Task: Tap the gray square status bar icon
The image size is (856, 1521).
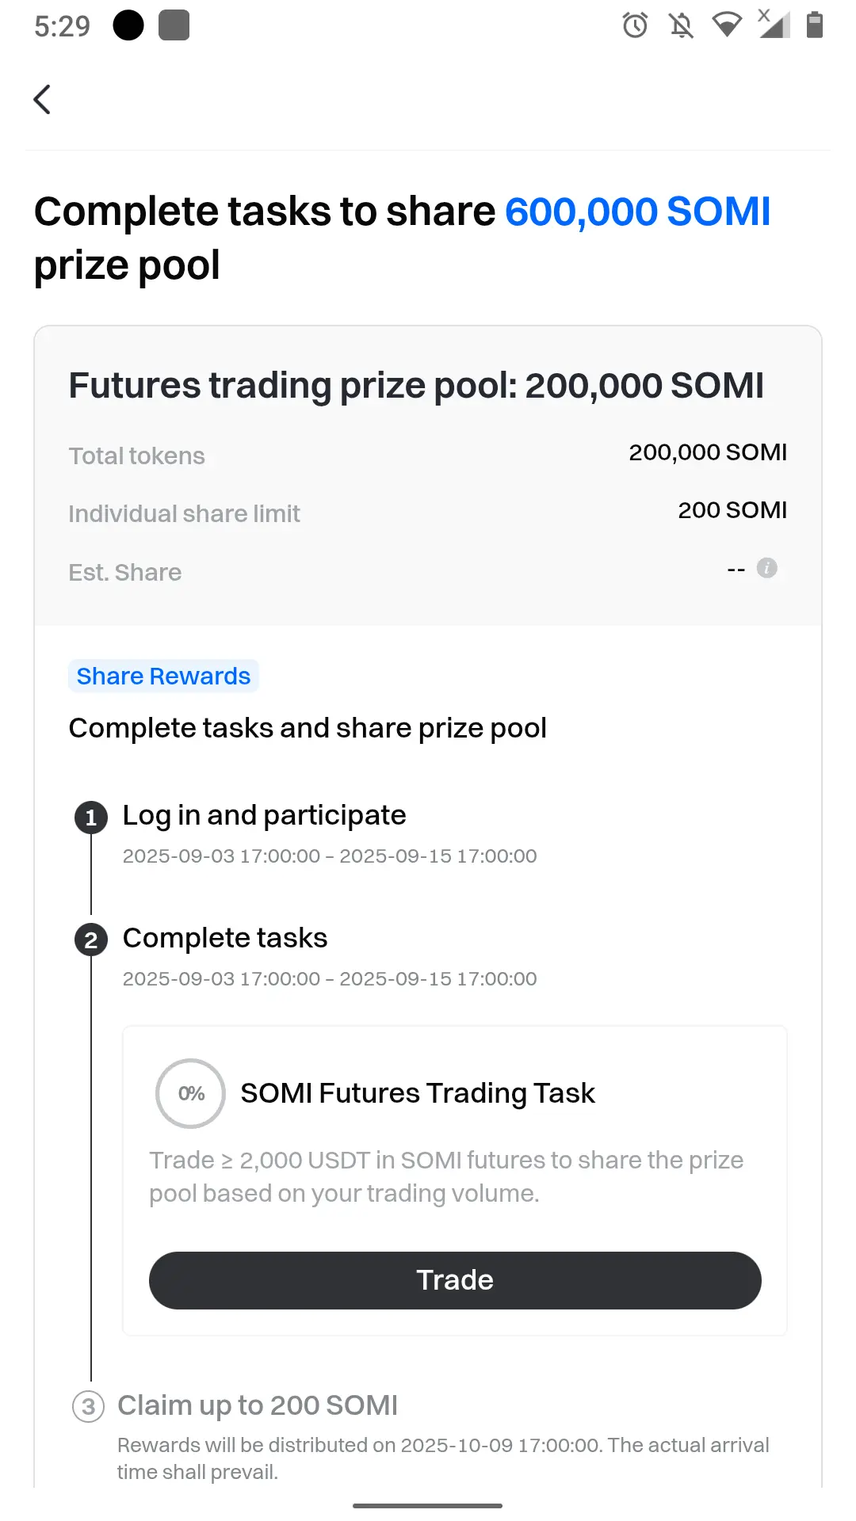Action: 174,25
